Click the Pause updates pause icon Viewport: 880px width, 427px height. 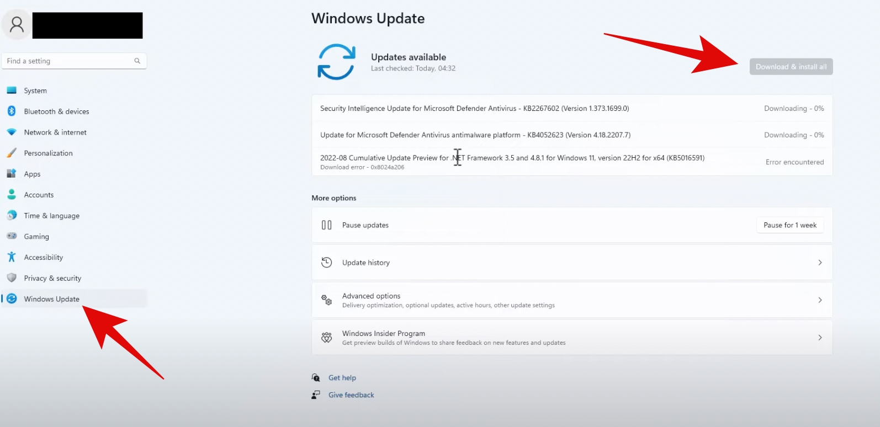[327, 225]
